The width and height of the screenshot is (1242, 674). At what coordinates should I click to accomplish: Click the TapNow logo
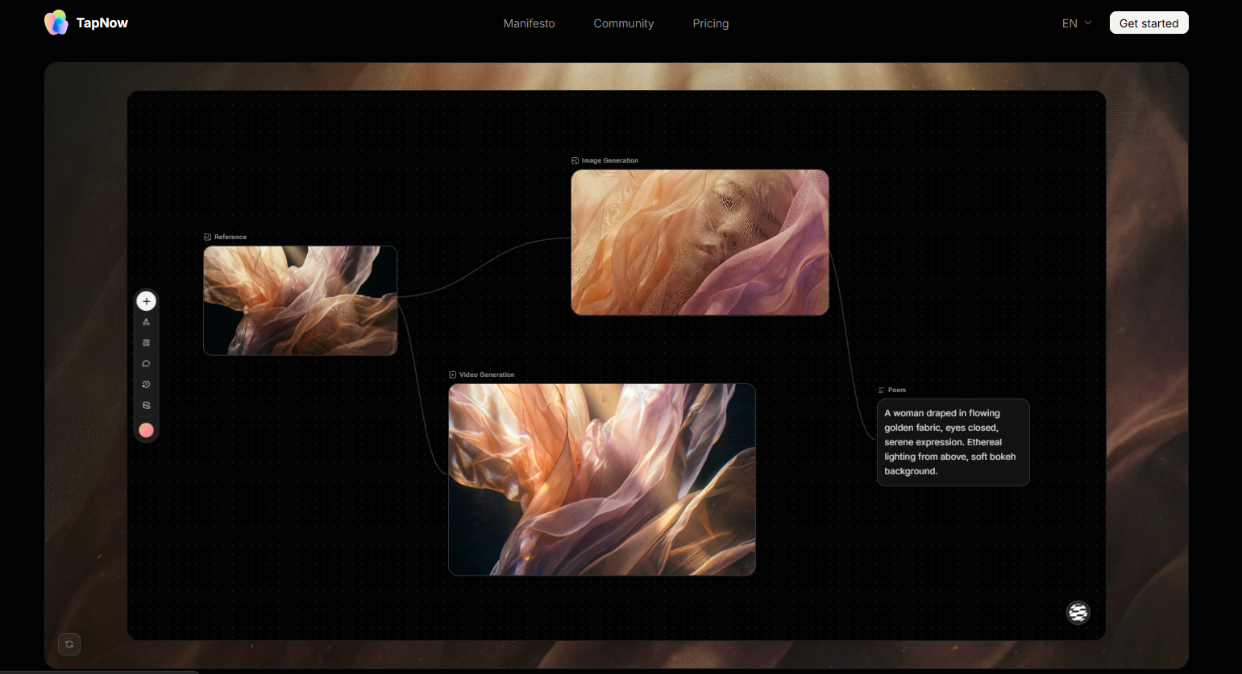pyautogui.click(x=86, y=23)
